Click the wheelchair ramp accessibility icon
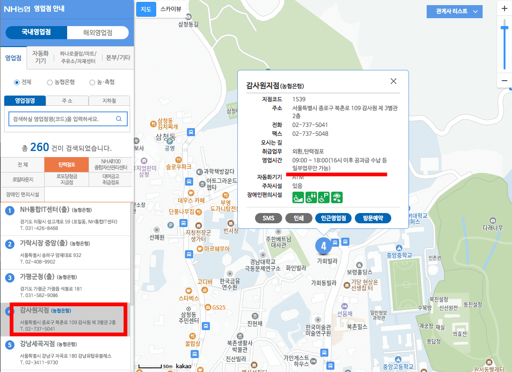The width and height of the screenshot is (512, 372). [298, 198]
